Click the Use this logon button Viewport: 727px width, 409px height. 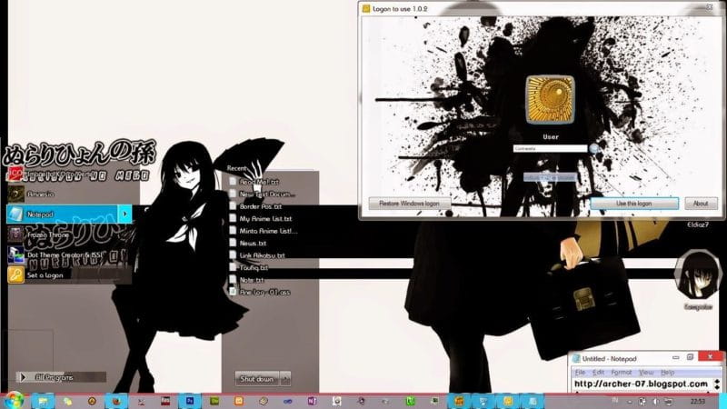632,204
